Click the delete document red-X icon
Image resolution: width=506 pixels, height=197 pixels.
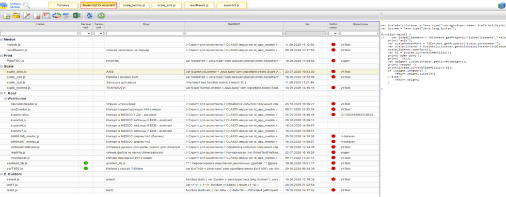37,15
